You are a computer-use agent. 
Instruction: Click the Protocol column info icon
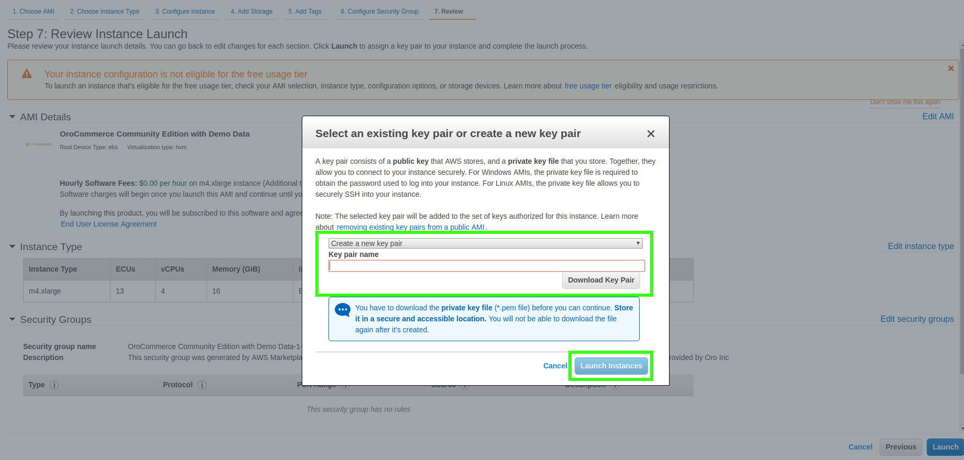(202, 385)
